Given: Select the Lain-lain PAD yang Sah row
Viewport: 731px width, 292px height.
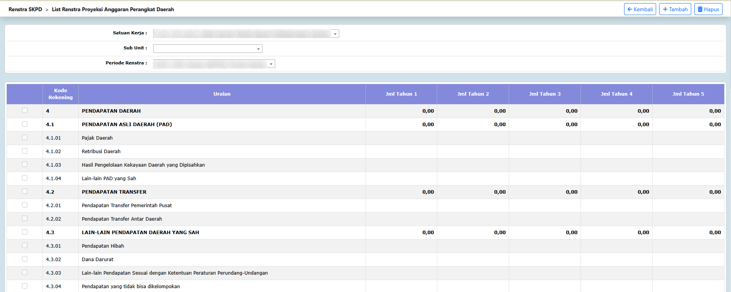Looking at the screenshot, I should (x=109, y=179).
